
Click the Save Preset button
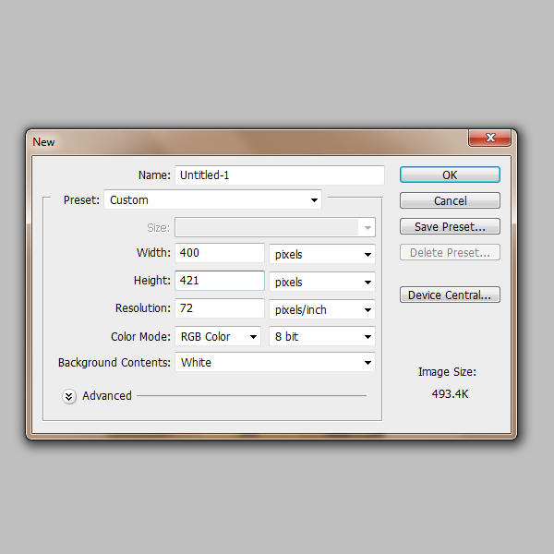450,226
